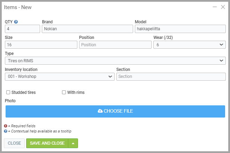
Task: Select the Model input field
Action: 180,29
